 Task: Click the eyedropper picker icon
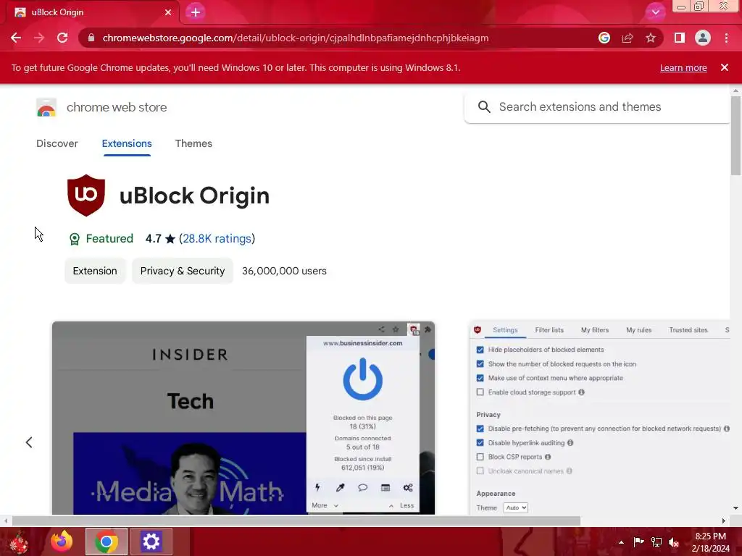click(x=340, y=487)
